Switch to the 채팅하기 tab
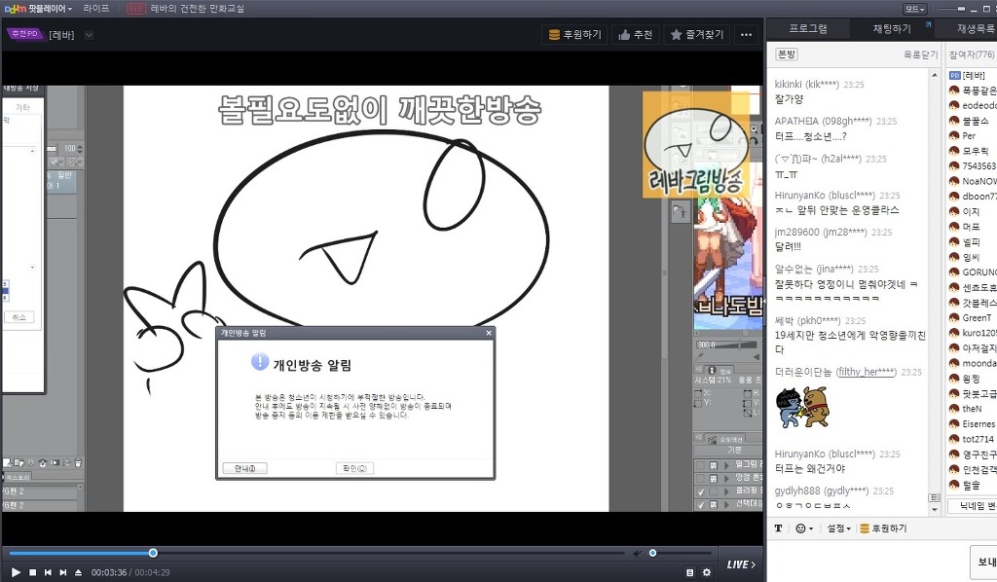Image resolution: width=997 pixels, height=582 pixels. pyautogui.click(x=892, y=28)
